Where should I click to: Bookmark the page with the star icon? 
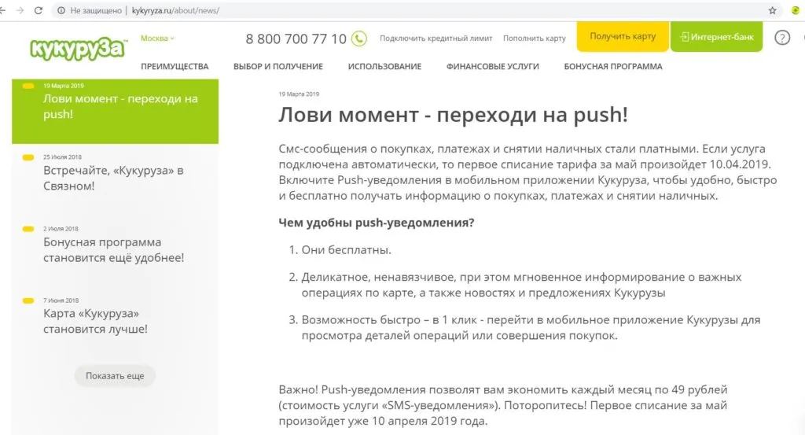(x=772, y=10)
